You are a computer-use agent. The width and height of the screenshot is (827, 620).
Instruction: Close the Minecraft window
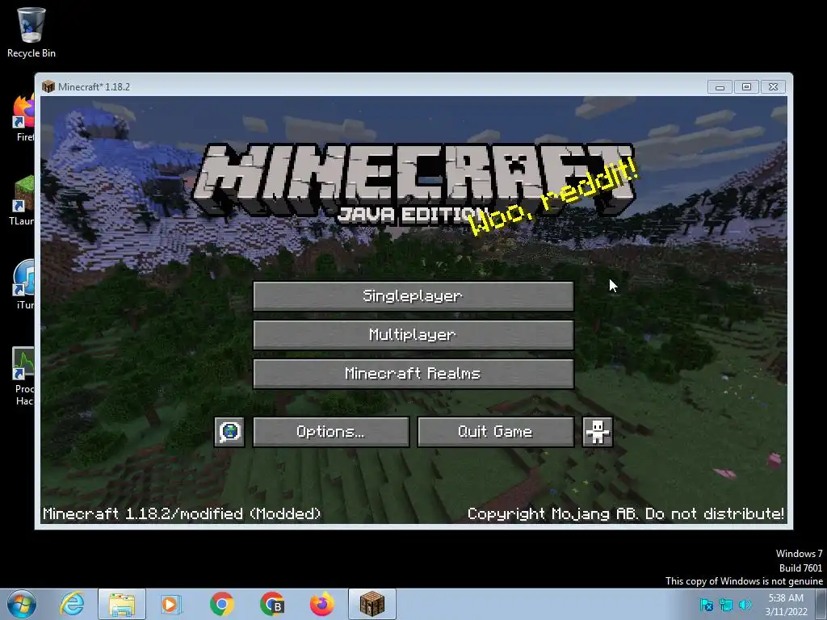[x=773, y=87]
